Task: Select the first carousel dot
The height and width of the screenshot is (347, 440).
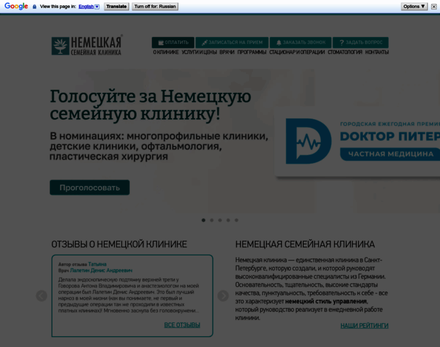Action: click(203, 220)
